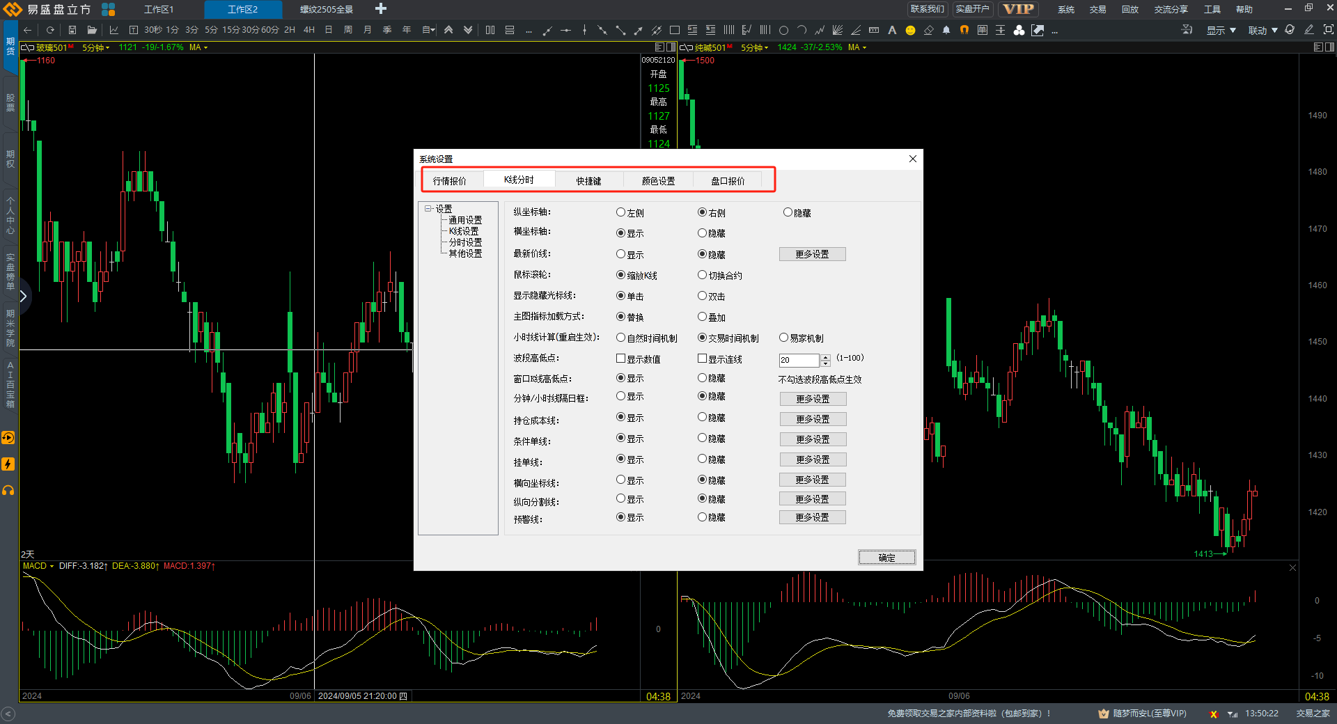Open the 自 custom period dropdown
Screen dimensions: 1337x724
[429, 30]
